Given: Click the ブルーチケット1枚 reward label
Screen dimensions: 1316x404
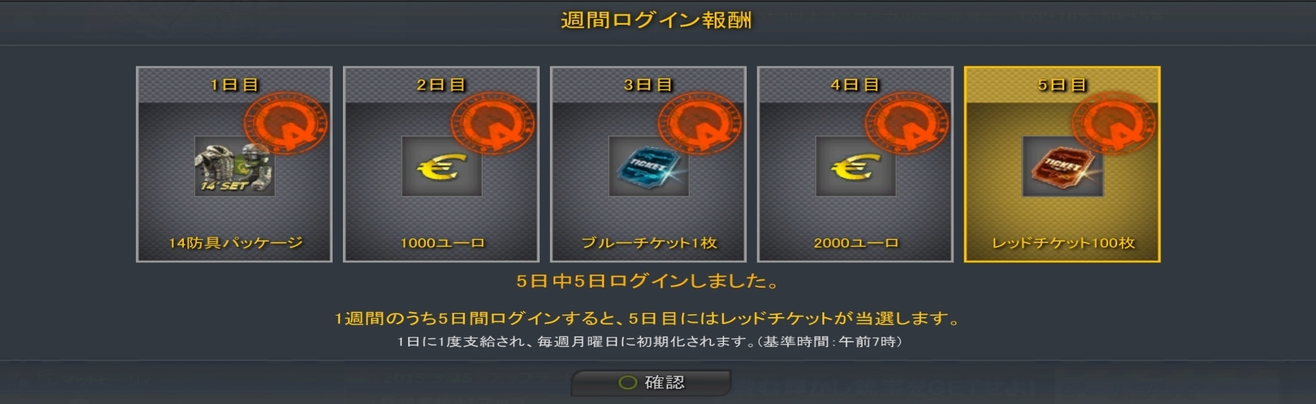Looking at the screenshot, I should click(x=649, y=243).
